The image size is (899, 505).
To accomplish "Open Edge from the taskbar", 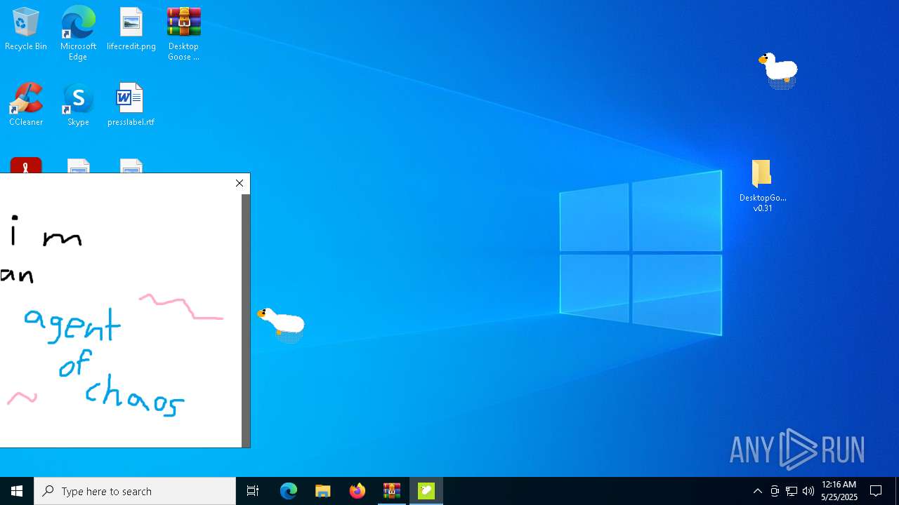I will [289, 491].
